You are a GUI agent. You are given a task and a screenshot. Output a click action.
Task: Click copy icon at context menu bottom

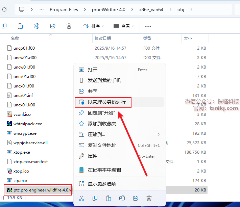(95, 198)
